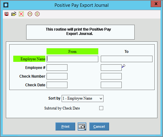Click the To Employee # field

111,67
